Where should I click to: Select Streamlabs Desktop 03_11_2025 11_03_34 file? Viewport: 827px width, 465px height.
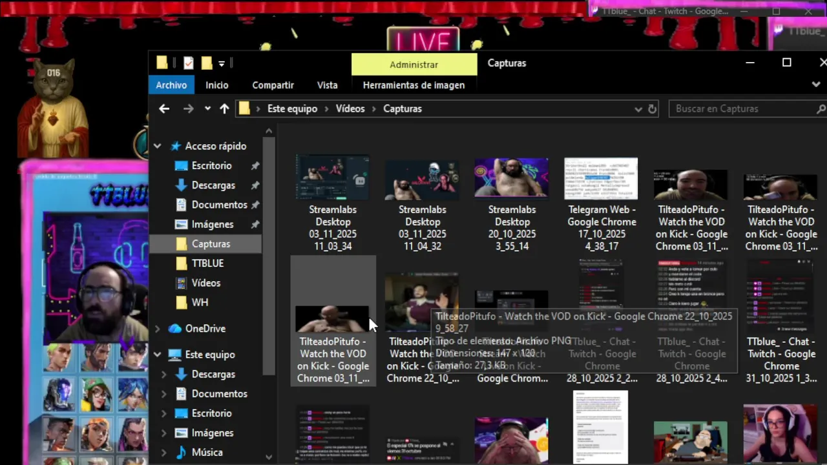(x=333, y=204)
